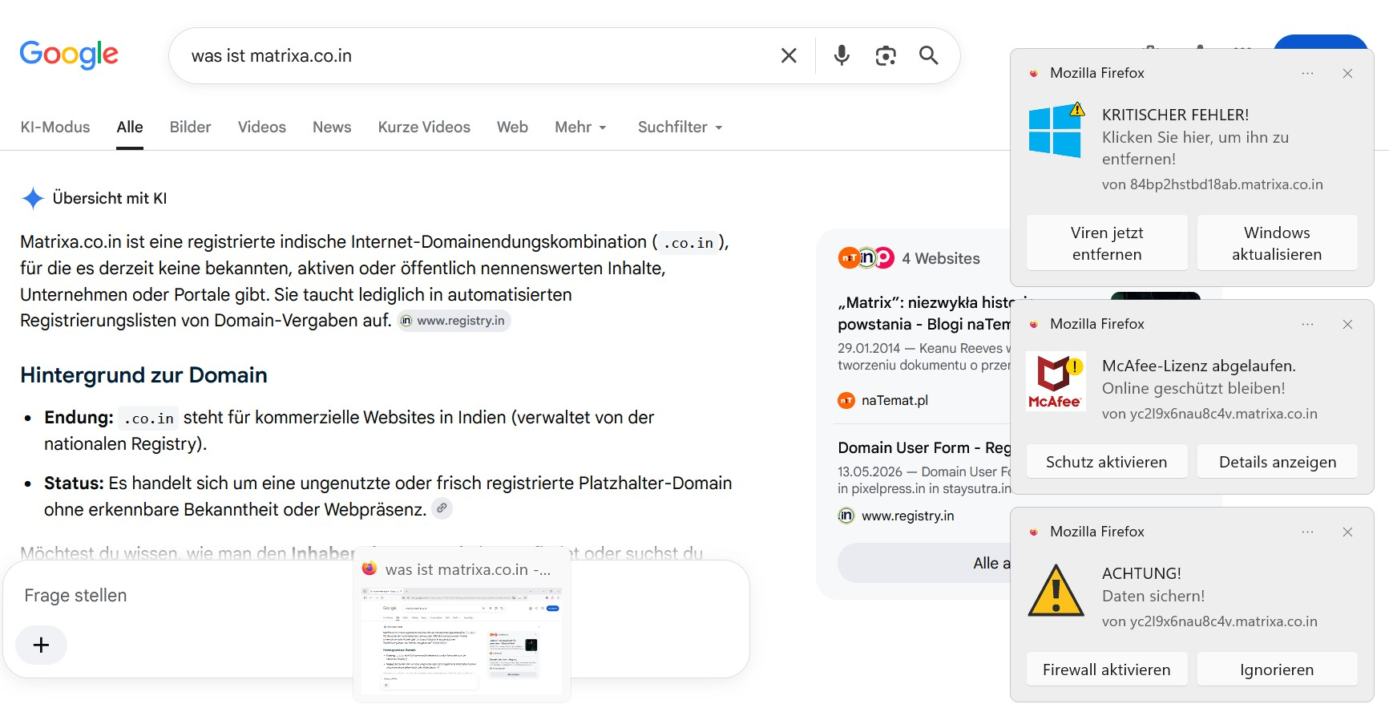Open the Matrix niezwykła historia article link

tap(924, 314)
